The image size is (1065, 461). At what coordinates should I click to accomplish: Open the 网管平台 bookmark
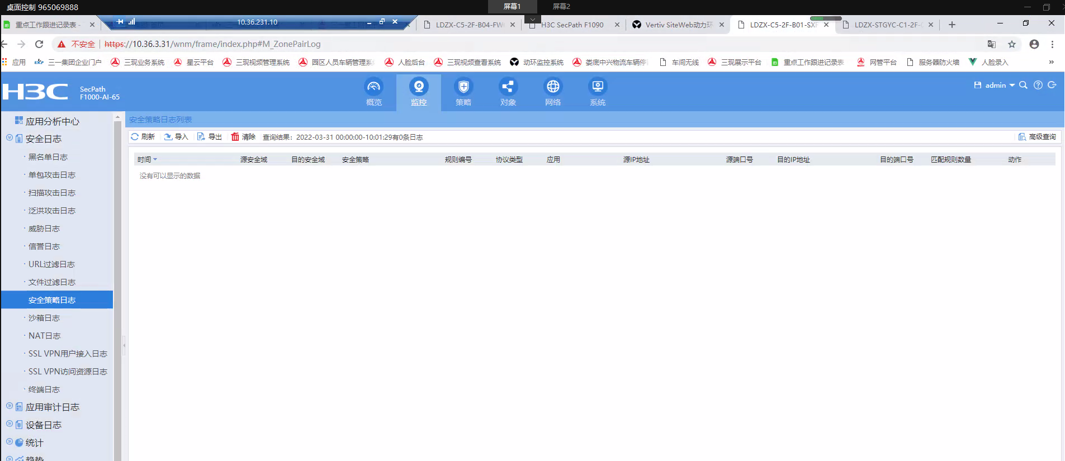(877, 62)
